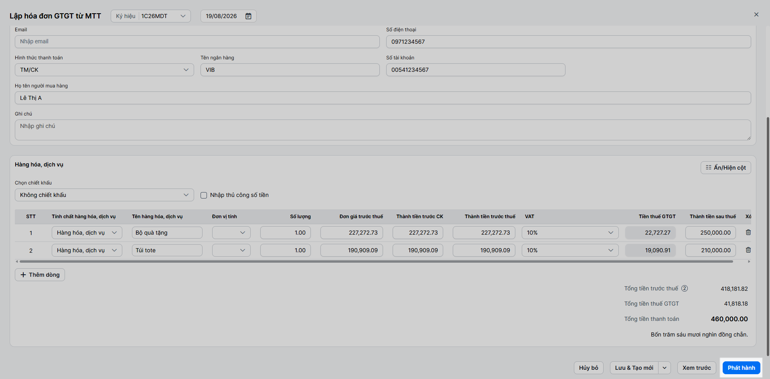Click the Tiền thuế GTGT column header
The image size is (770, 379).
[x=657, y=217]
